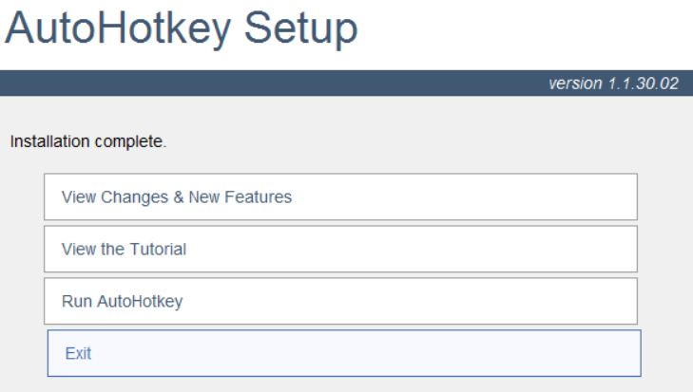Select View the Tutorial option
Screen dimensions: 693x392
(340, 250)
